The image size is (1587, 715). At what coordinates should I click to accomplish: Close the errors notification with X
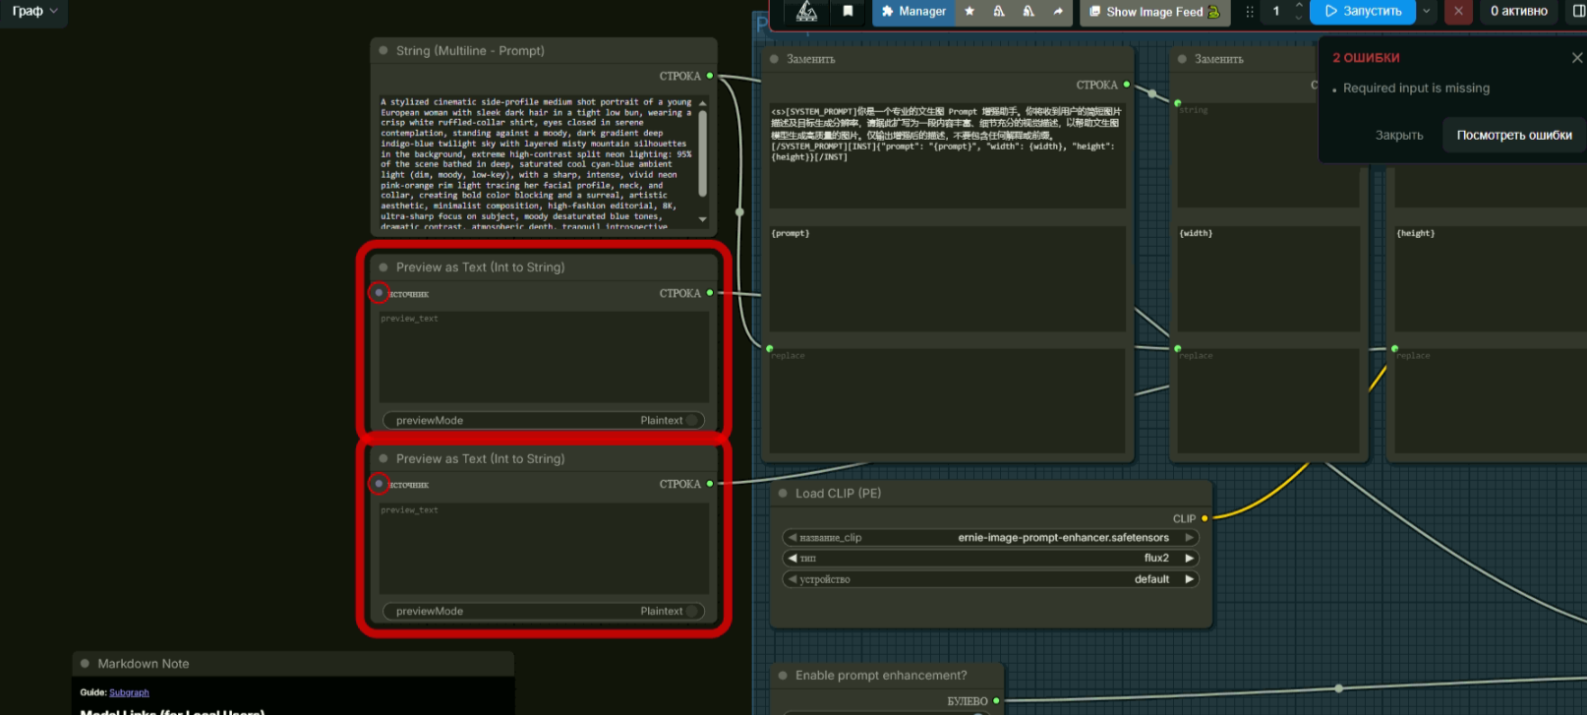[1577, 58]
